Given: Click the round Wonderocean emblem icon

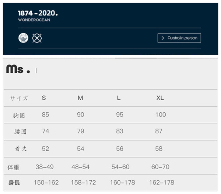Looking at the screenshot, I should pyautogui.click(x=23, y=38).
